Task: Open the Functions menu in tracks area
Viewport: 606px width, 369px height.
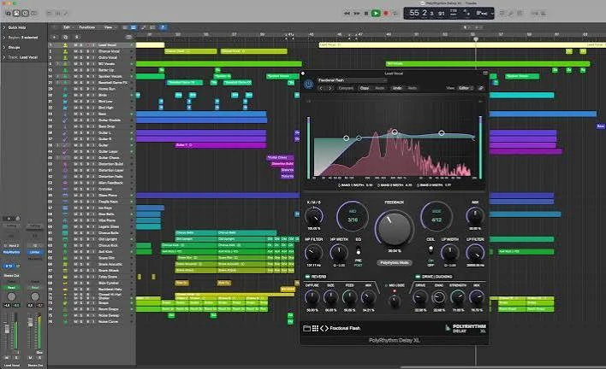Action: click(87, 27)
